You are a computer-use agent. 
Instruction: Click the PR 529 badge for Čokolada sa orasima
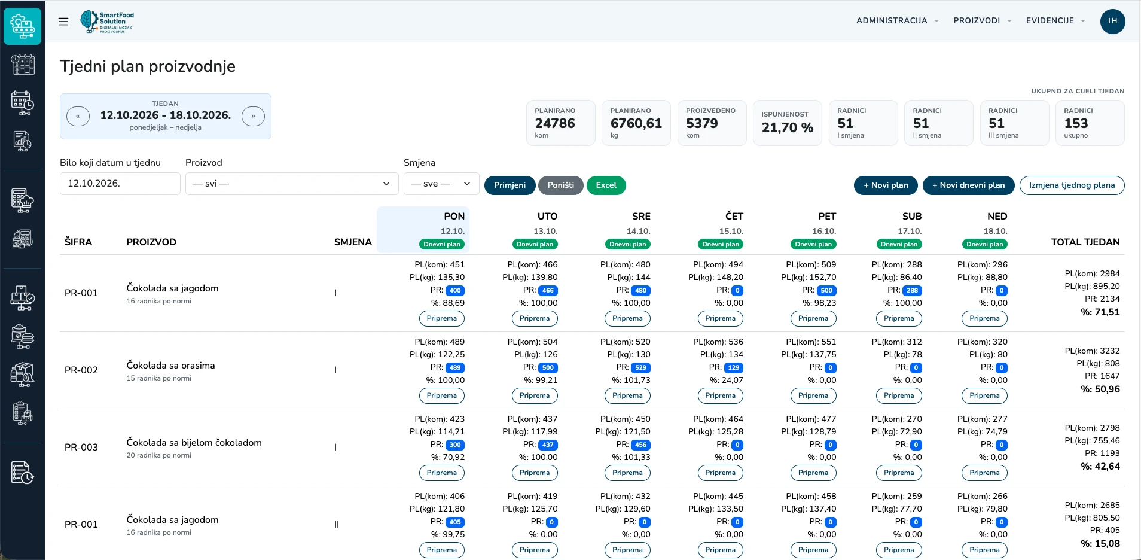pos(640,368)
